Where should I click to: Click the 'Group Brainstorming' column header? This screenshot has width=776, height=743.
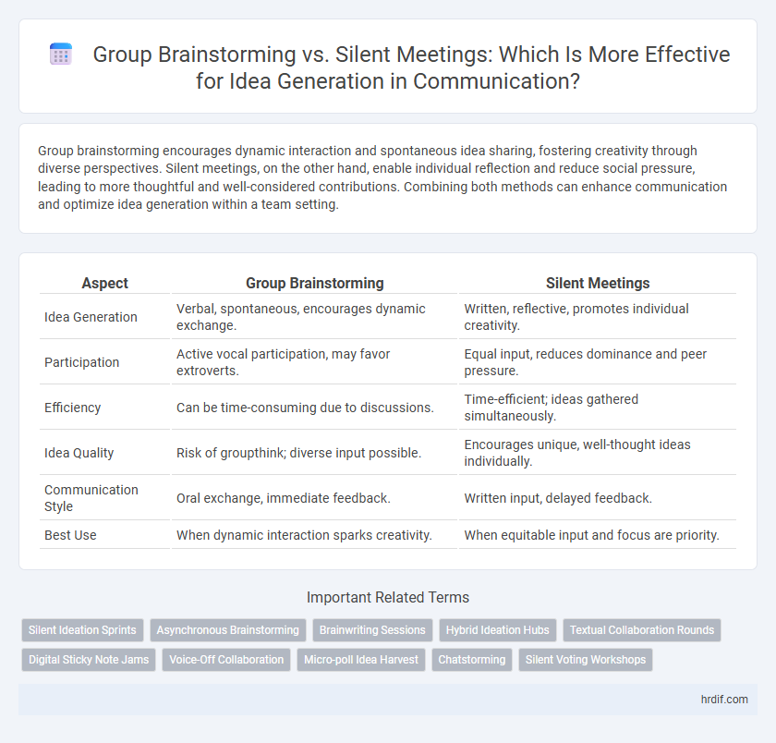[315, 283]
